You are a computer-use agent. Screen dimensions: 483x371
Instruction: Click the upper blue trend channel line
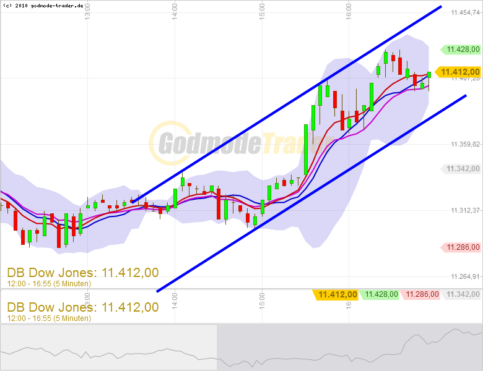(287, 104)
